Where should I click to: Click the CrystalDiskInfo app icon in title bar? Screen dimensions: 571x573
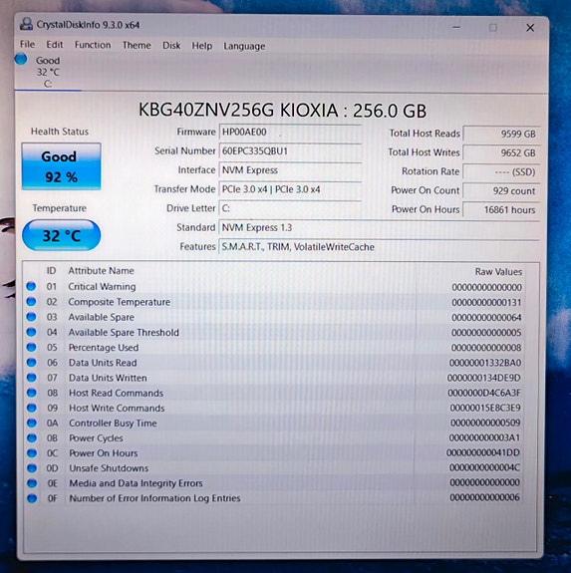tap(26, 24)
